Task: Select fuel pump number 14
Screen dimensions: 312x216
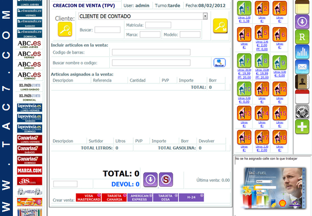Action: pyautogui.click(x=262, y=113)
